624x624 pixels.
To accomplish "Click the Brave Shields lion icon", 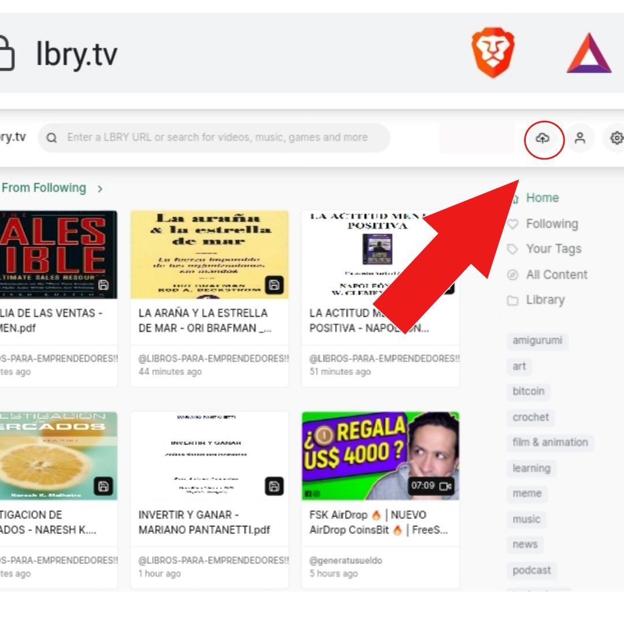I will 493,52.
